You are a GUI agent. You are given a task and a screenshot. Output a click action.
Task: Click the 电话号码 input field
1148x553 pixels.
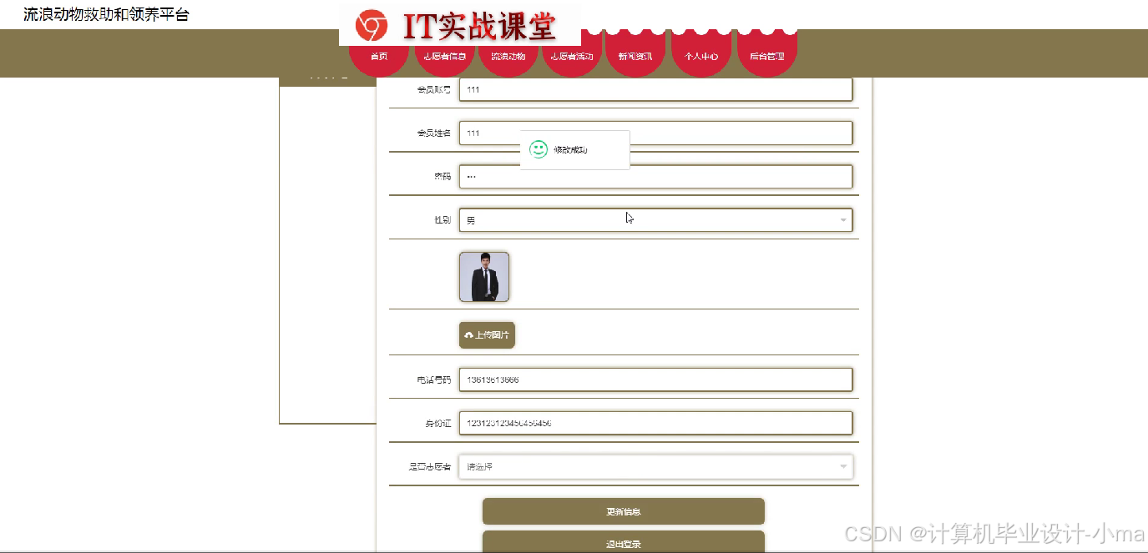pyautogui.click(x=655, y=380)
